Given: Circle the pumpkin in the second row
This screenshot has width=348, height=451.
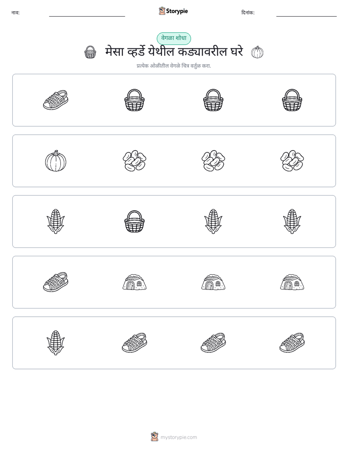Looking at the screenshot, I should click(56, 161).
